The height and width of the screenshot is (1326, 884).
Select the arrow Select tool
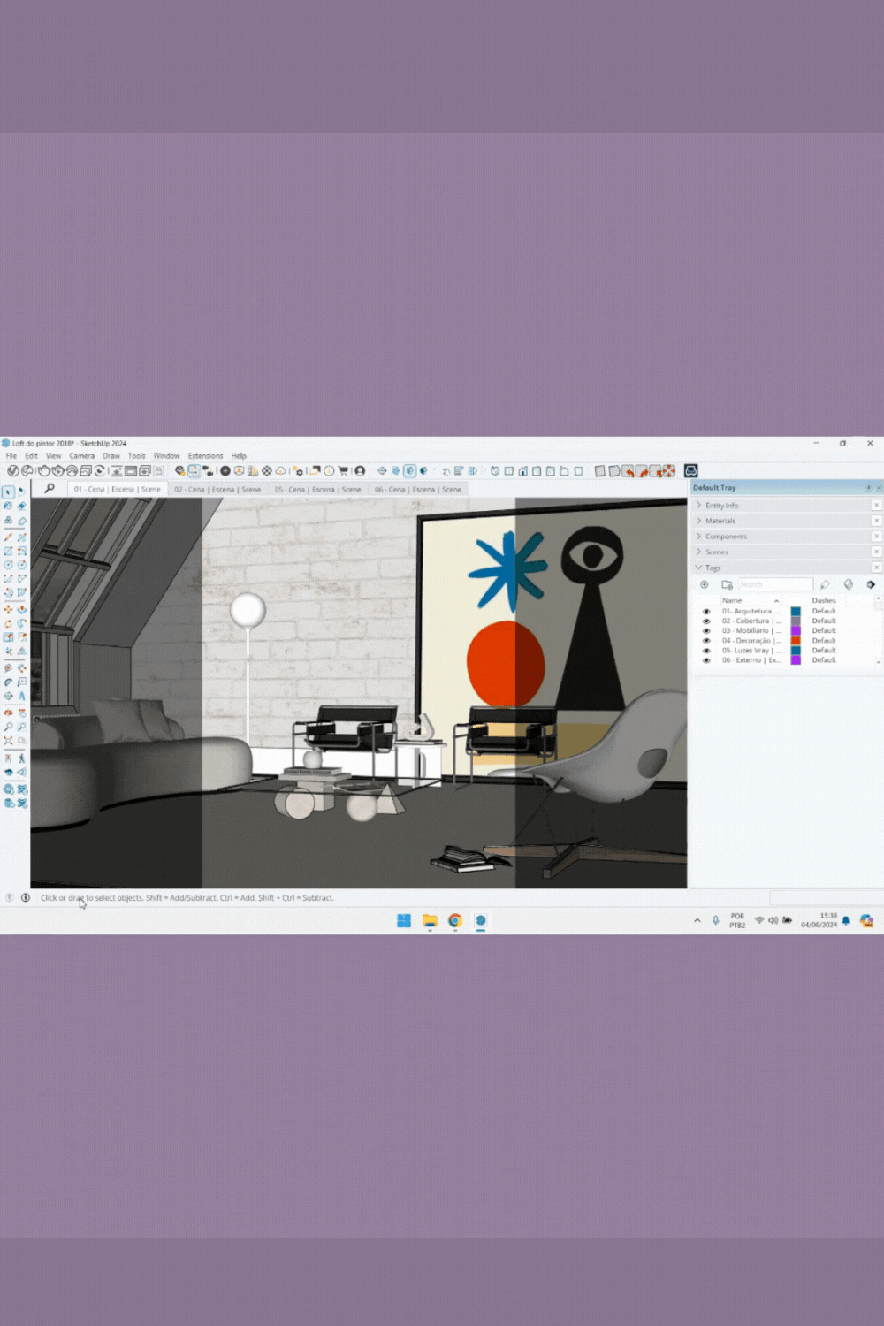pyautogui.click(x=8, y=492)
